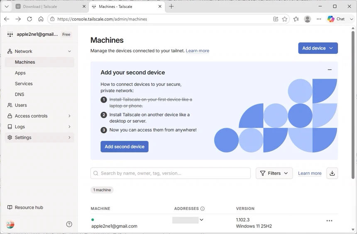This screenshot has width=357, height=234.
Task: Click the page vertical scrollbar
Action: [353, 105]
